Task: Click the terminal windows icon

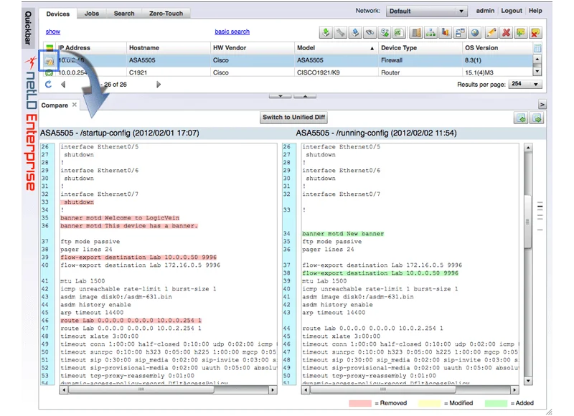Action: pos(460,32)
